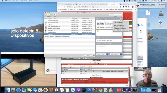The height and width of the screenshot is (93, 167).
Task: Open Apple TV in the Dock
Action: [84, 90]
